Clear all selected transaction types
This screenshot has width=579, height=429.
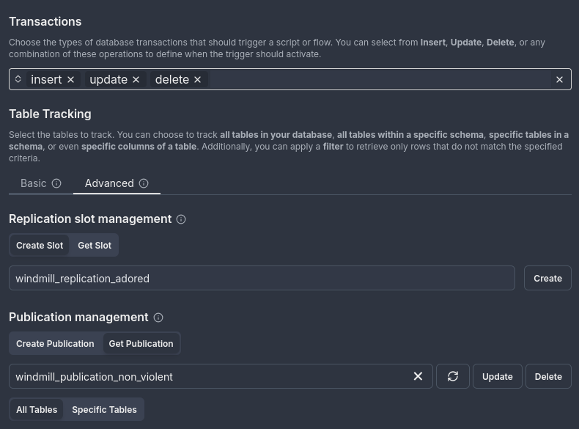click(559, 79)
